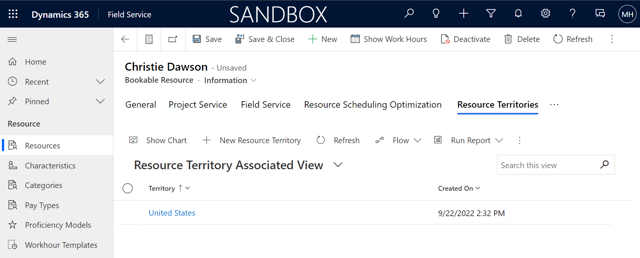Expand the Recent list chevron
This screenshot has width=640, height=258.
tap(100, 82)
